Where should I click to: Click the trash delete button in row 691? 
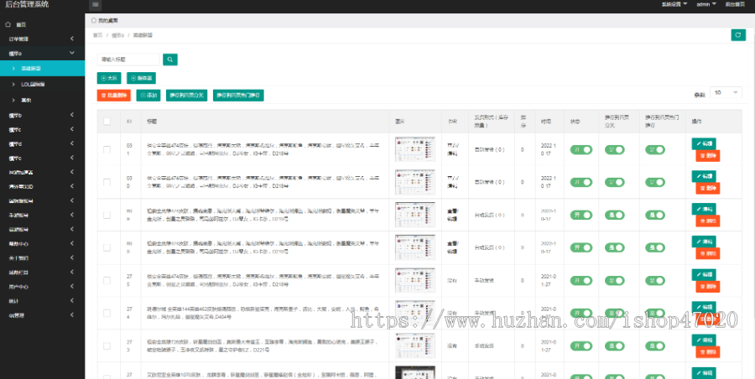click(708, 156)
